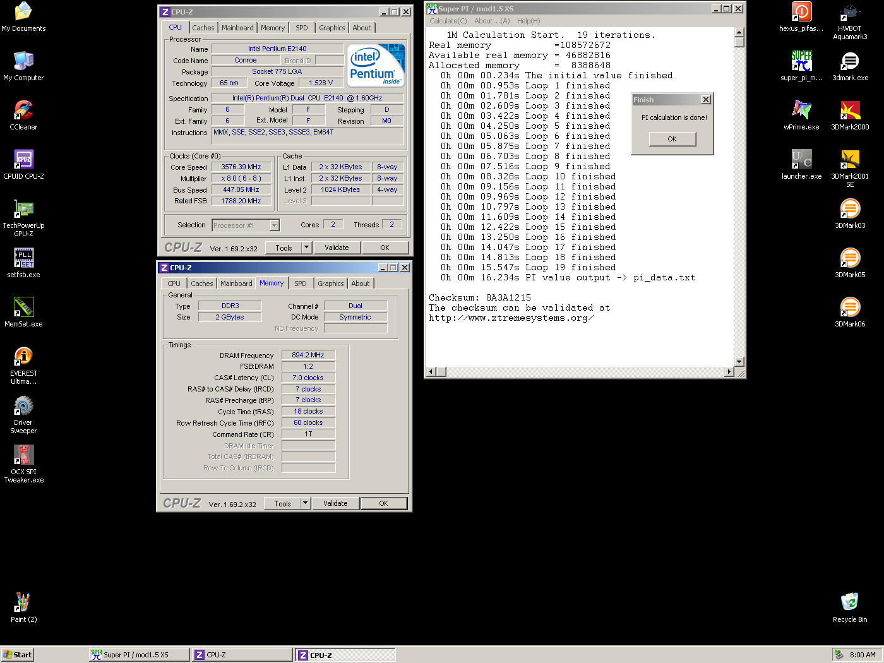Open the HWBOT Aquamark3 desktop icon
The height and width of the screenshot is (663, 884).
[850, 21]
